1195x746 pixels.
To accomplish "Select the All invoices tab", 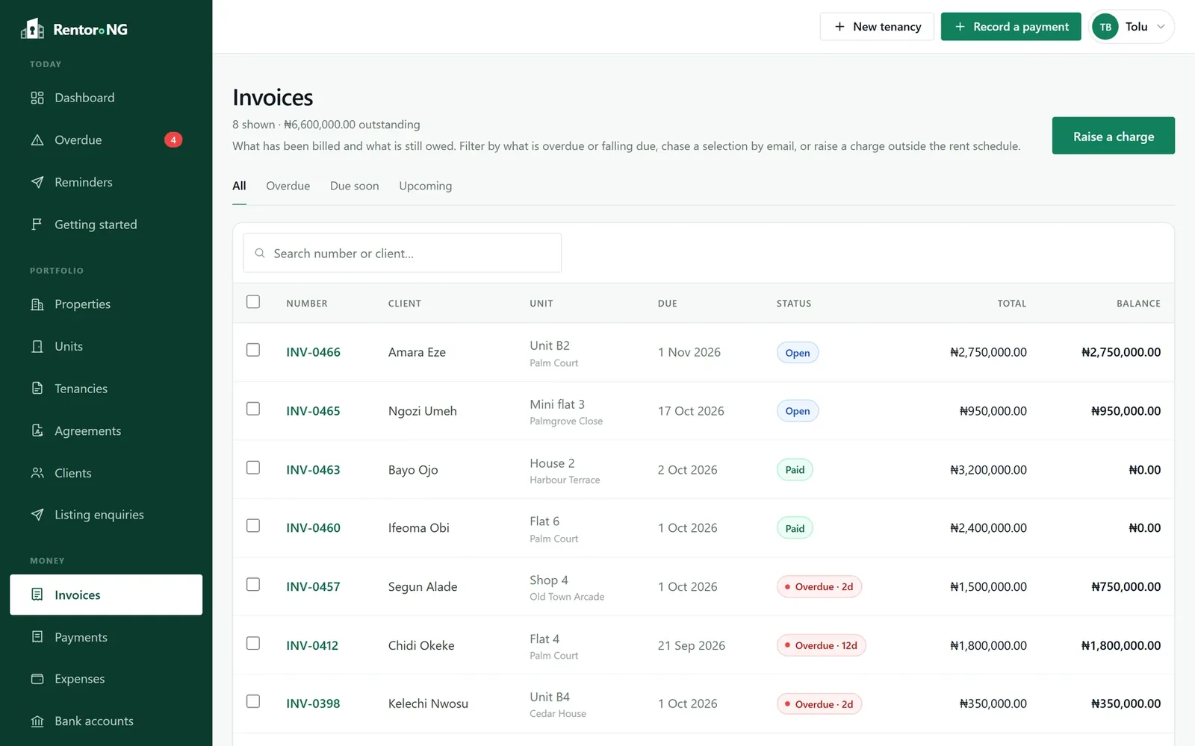I will click(x=239, y=186).
